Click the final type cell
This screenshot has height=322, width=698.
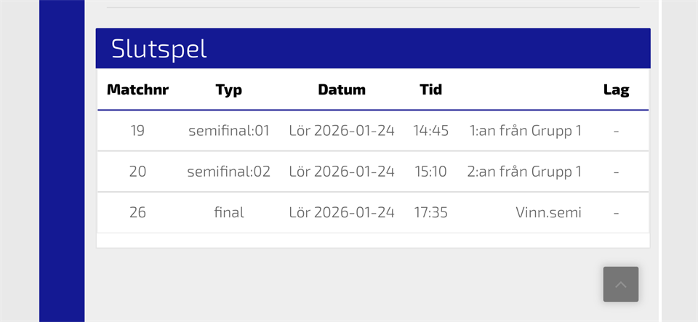[x=229, y=212]
